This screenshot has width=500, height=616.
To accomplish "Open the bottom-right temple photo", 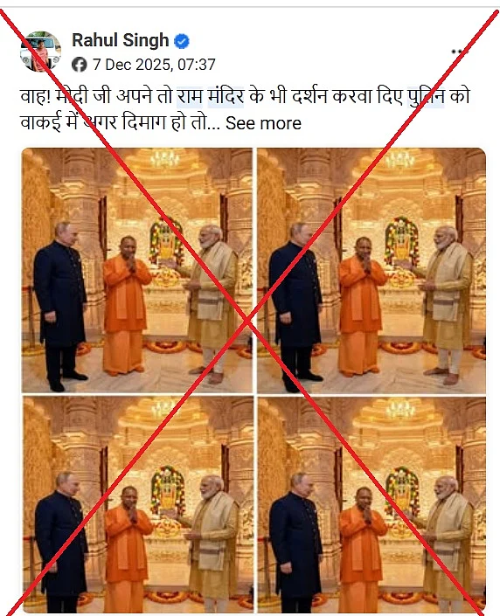I will coord(372,505).
